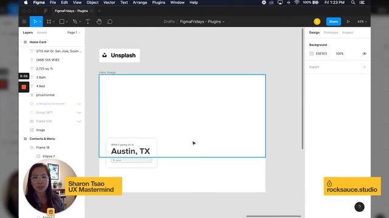Open the help question mark button

pyautogui.click(x=359, y=207)
